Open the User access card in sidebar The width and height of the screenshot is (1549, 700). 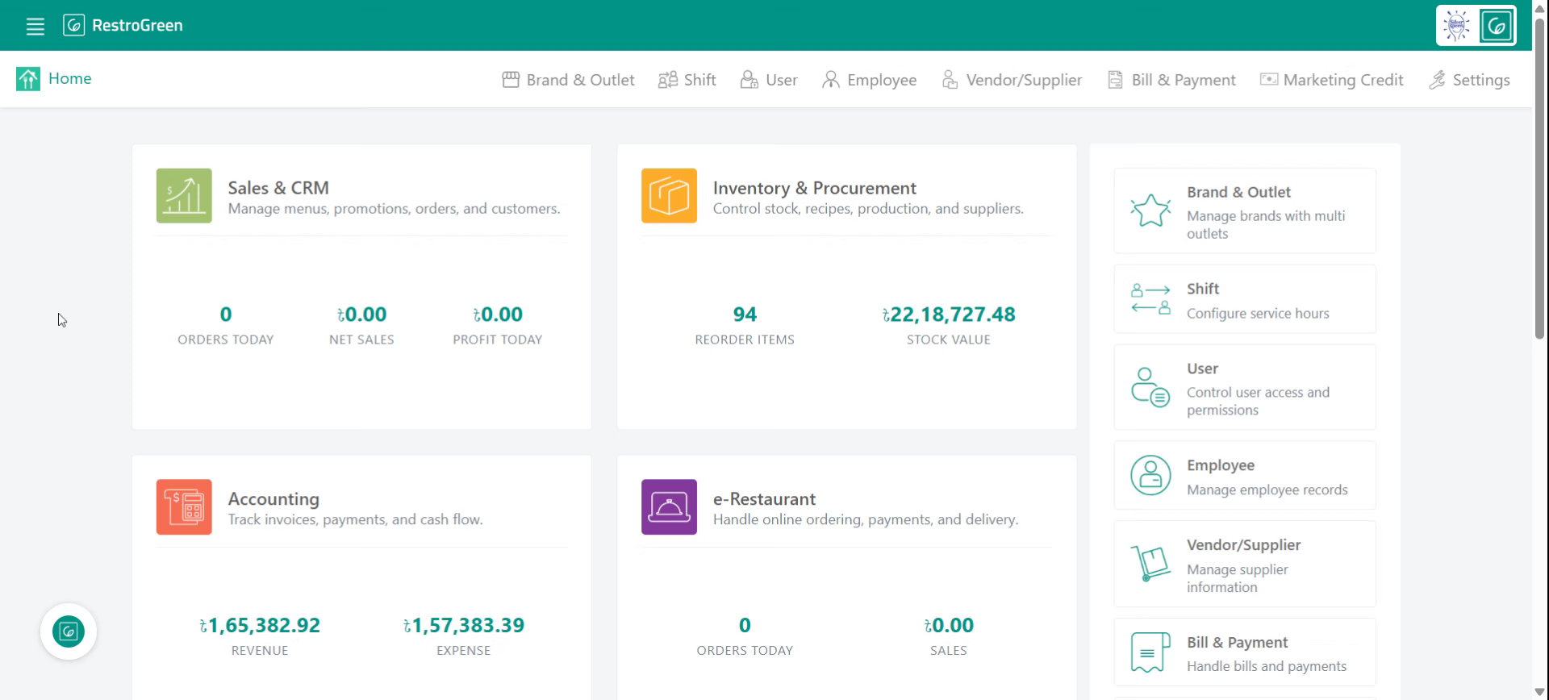pyautogui.click(x=1245, y=387)
